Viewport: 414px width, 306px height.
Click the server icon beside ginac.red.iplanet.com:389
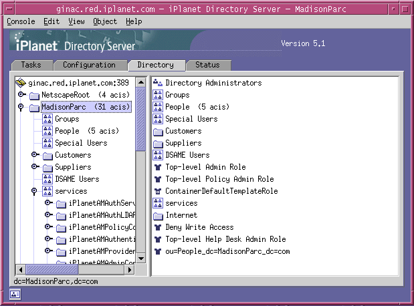click(x=21, y=83)
